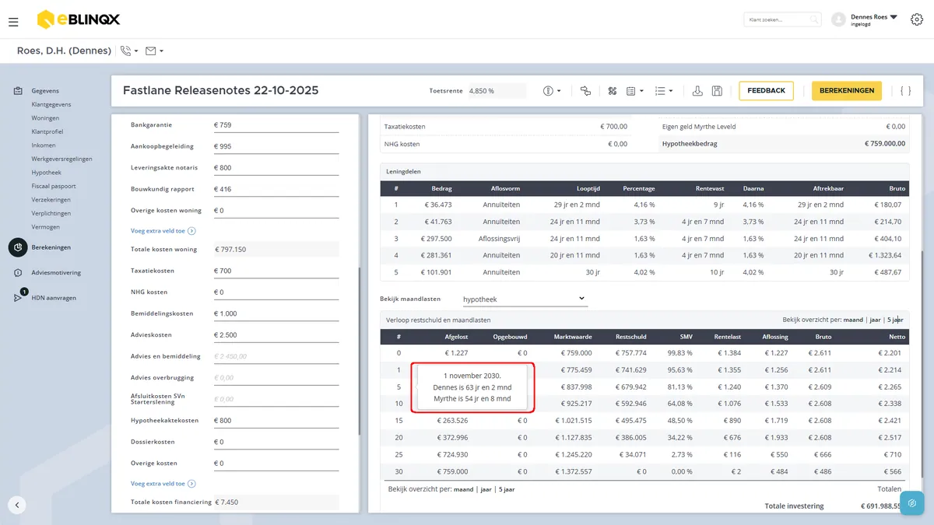Click the eBlinqx logo
Image resolution: width=934 pixels, height=525 pixels.
pyautogui.click(x=79, y=19)
